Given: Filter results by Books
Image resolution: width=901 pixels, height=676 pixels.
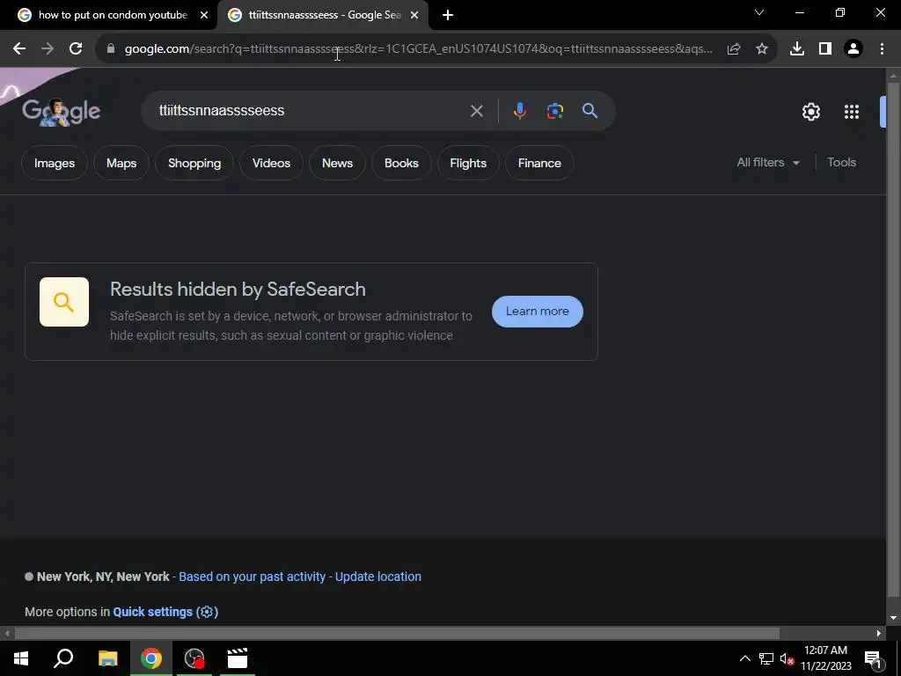Looking at the screenshot, I should click(401, 163).
